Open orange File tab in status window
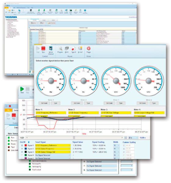 coord(9,110)
